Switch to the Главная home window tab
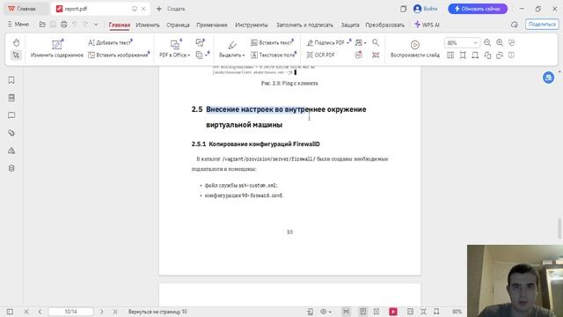This screenshot has width=563, height=317. pyautogui.click(x=26, y=9)
